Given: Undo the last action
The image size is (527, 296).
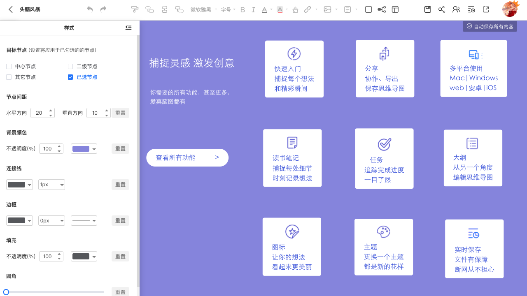Looking at the screenshot, I should coord(90,9).
